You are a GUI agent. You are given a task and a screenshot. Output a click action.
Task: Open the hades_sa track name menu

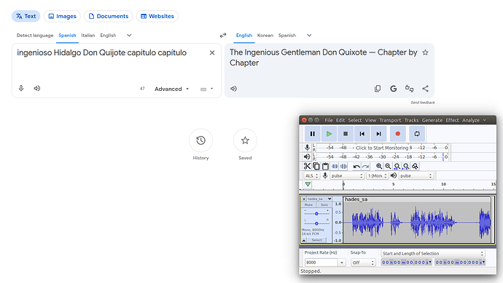pos(319,199)
